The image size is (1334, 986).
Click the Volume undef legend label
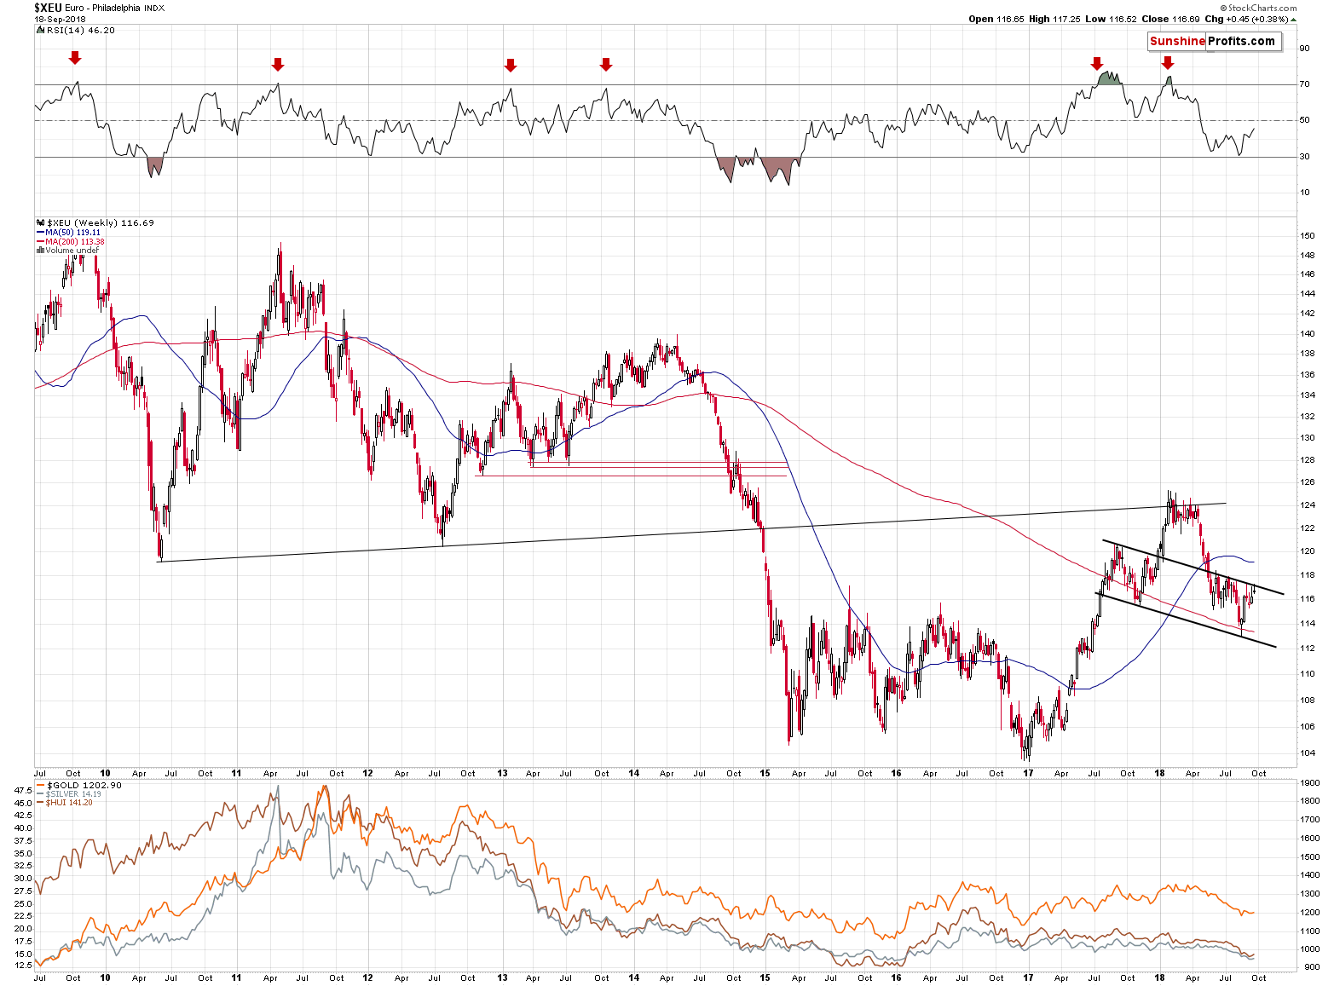[x=72, y=251]
